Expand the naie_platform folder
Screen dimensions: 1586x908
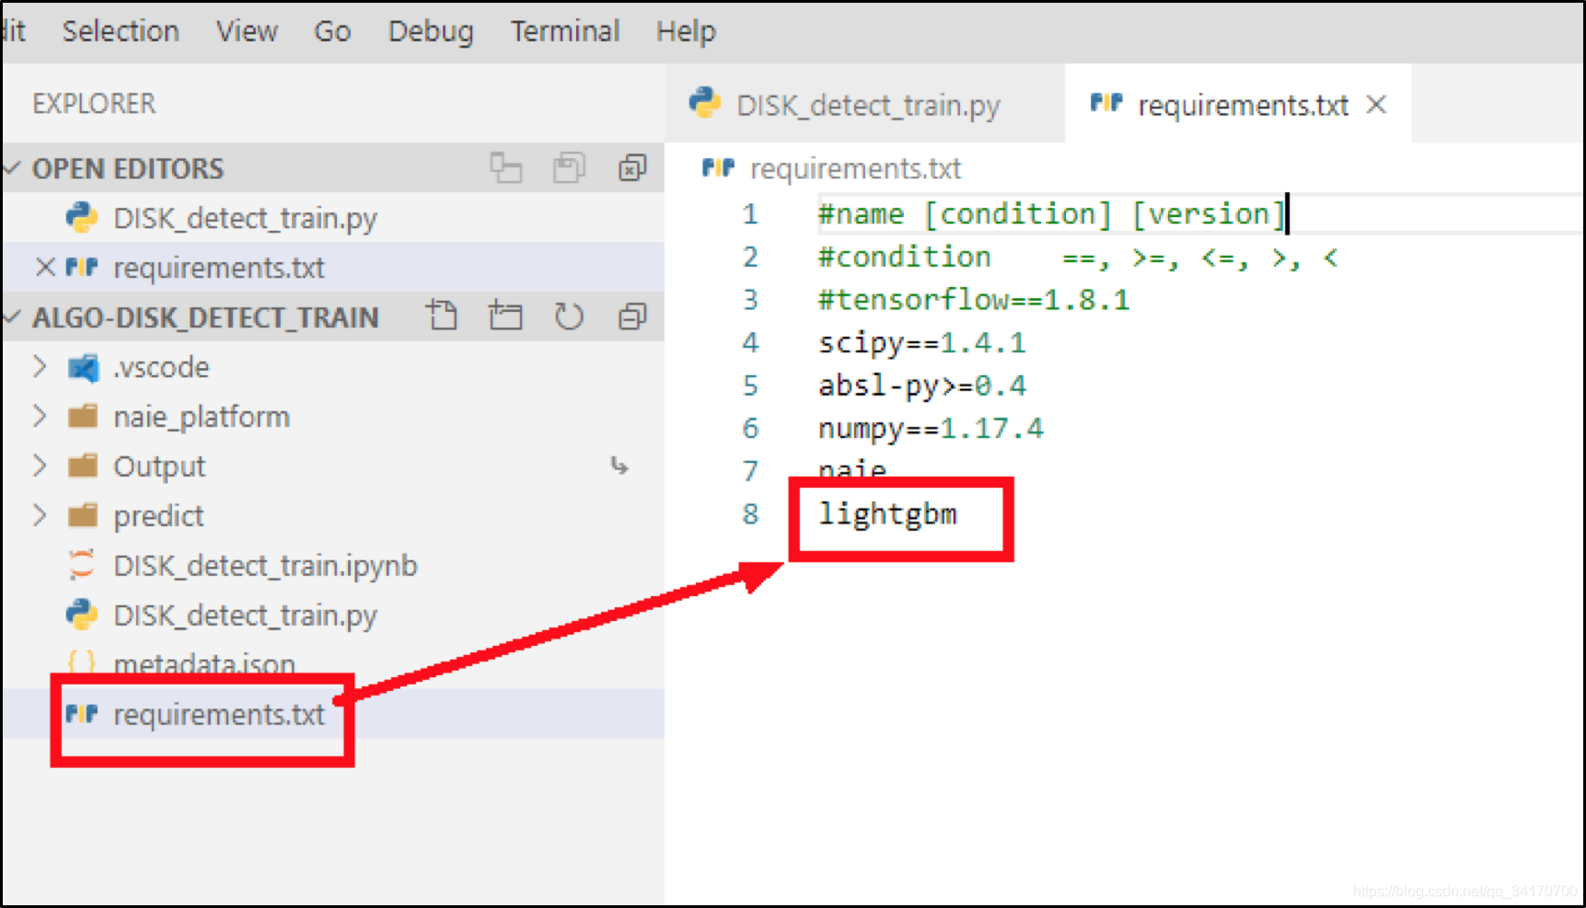40,417
